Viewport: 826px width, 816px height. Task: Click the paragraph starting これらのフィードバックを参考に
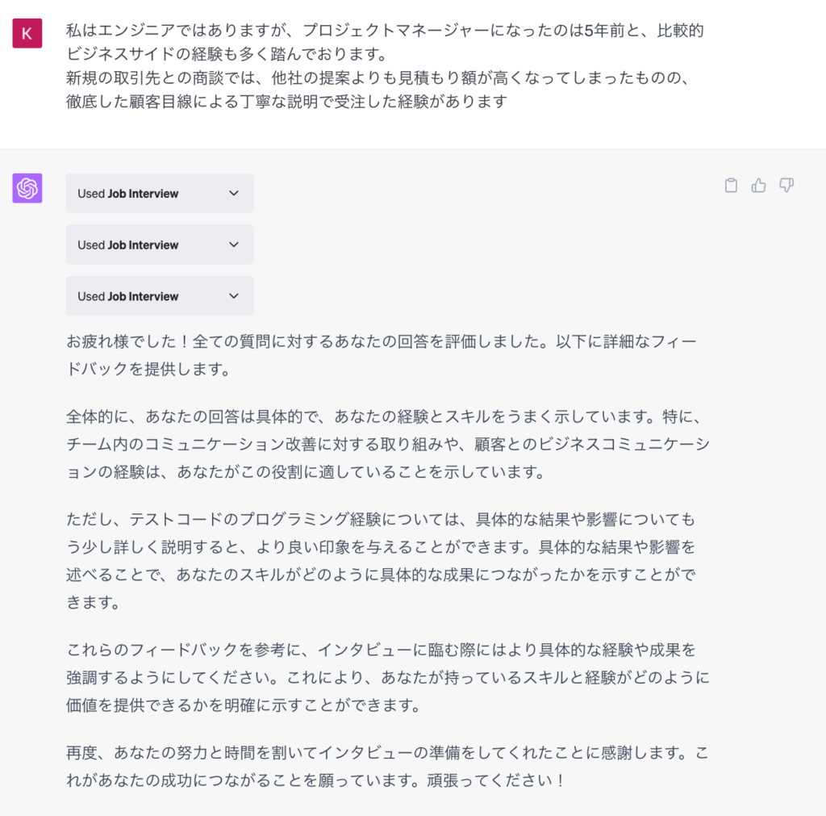point(388,677)
